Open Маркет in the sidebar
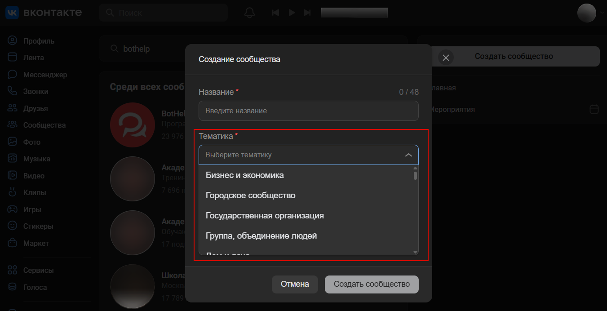The width and height of the screenshot is (607, 311). pyautogui.click(x=36, y=243)
